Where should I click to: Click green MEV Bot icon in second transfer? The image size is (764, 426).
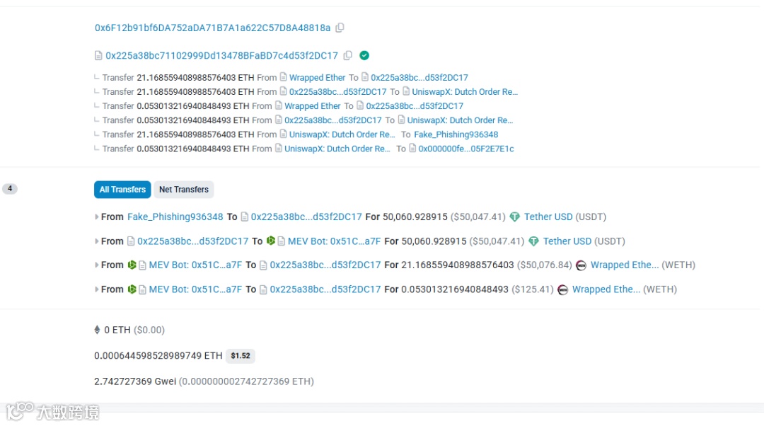click(271, 241)
